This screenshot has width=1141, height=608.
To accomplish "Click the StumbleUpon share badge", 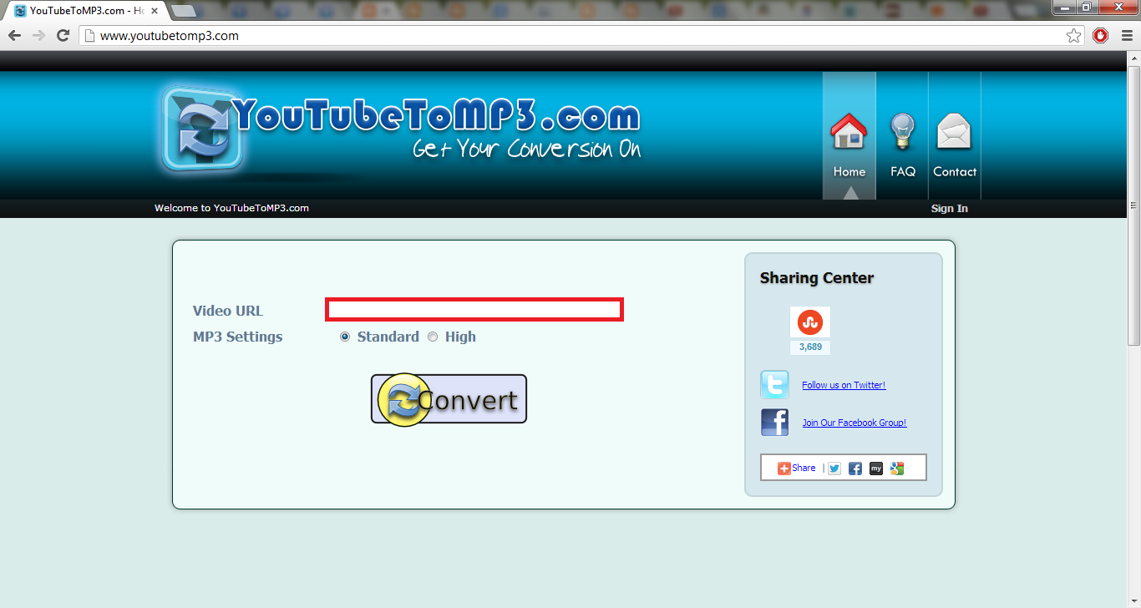I will pos(810,322).
